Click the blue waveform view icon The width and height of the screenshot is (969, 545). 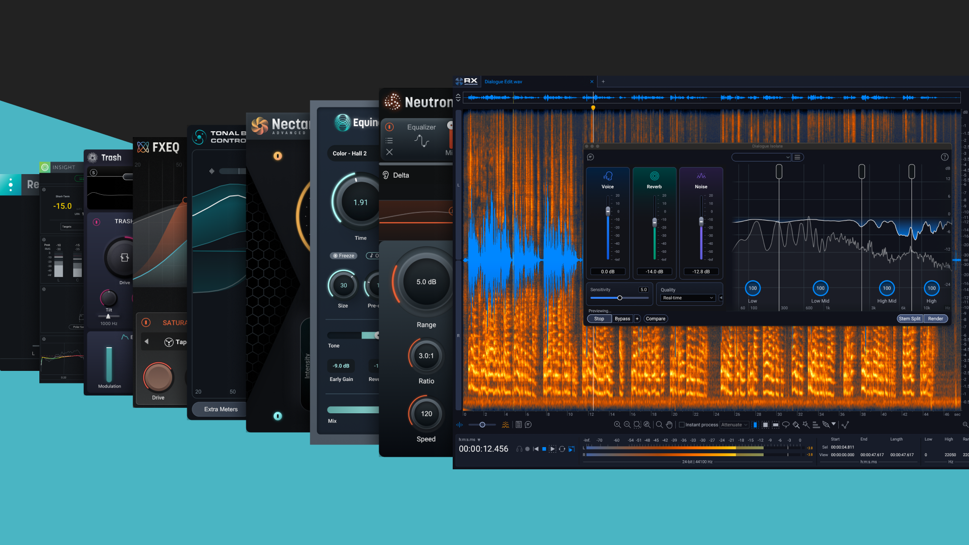tap(459, 425)
